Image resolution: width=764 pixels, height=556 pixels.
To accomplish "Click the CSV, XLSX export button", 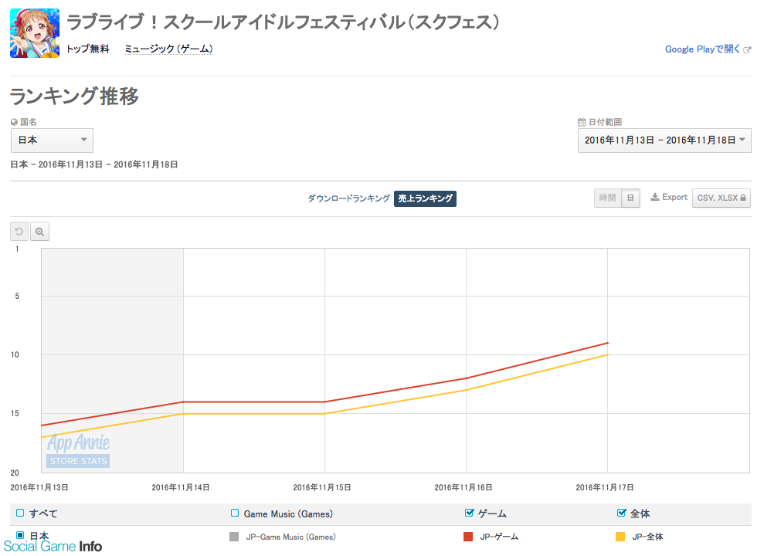I will pos(721,198).
